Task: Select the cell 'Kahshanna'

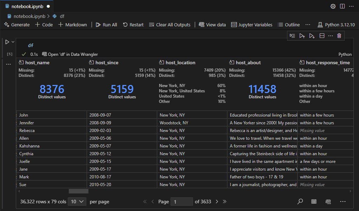Action: click(x=52, y=146)
